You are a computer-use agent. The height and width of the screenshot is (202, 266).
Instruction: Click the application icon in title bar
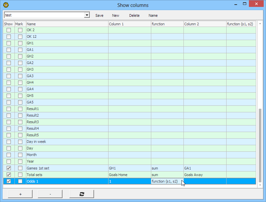point(6,5)
